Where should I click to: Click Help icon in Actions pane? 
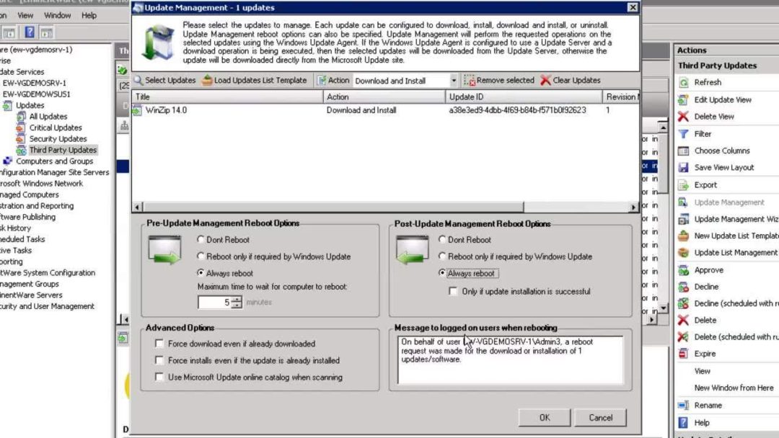pos(684,423)
